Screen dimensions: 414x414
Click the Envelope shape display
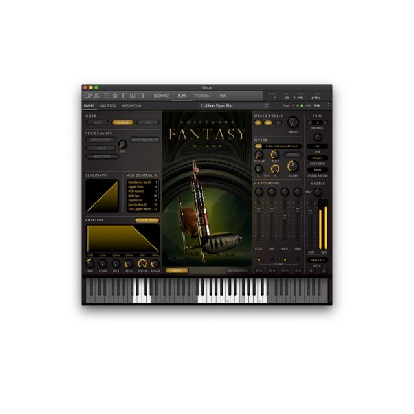click(124, 239)
